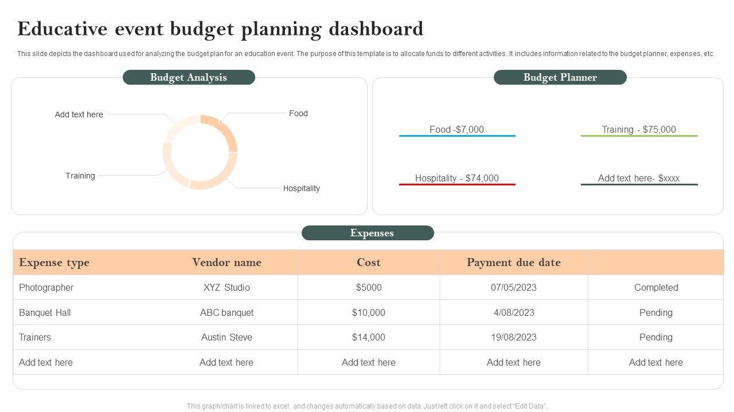The image size is (734, 412).
Task: Select the Food -$7,000 budget text
Action: (456, 129)
